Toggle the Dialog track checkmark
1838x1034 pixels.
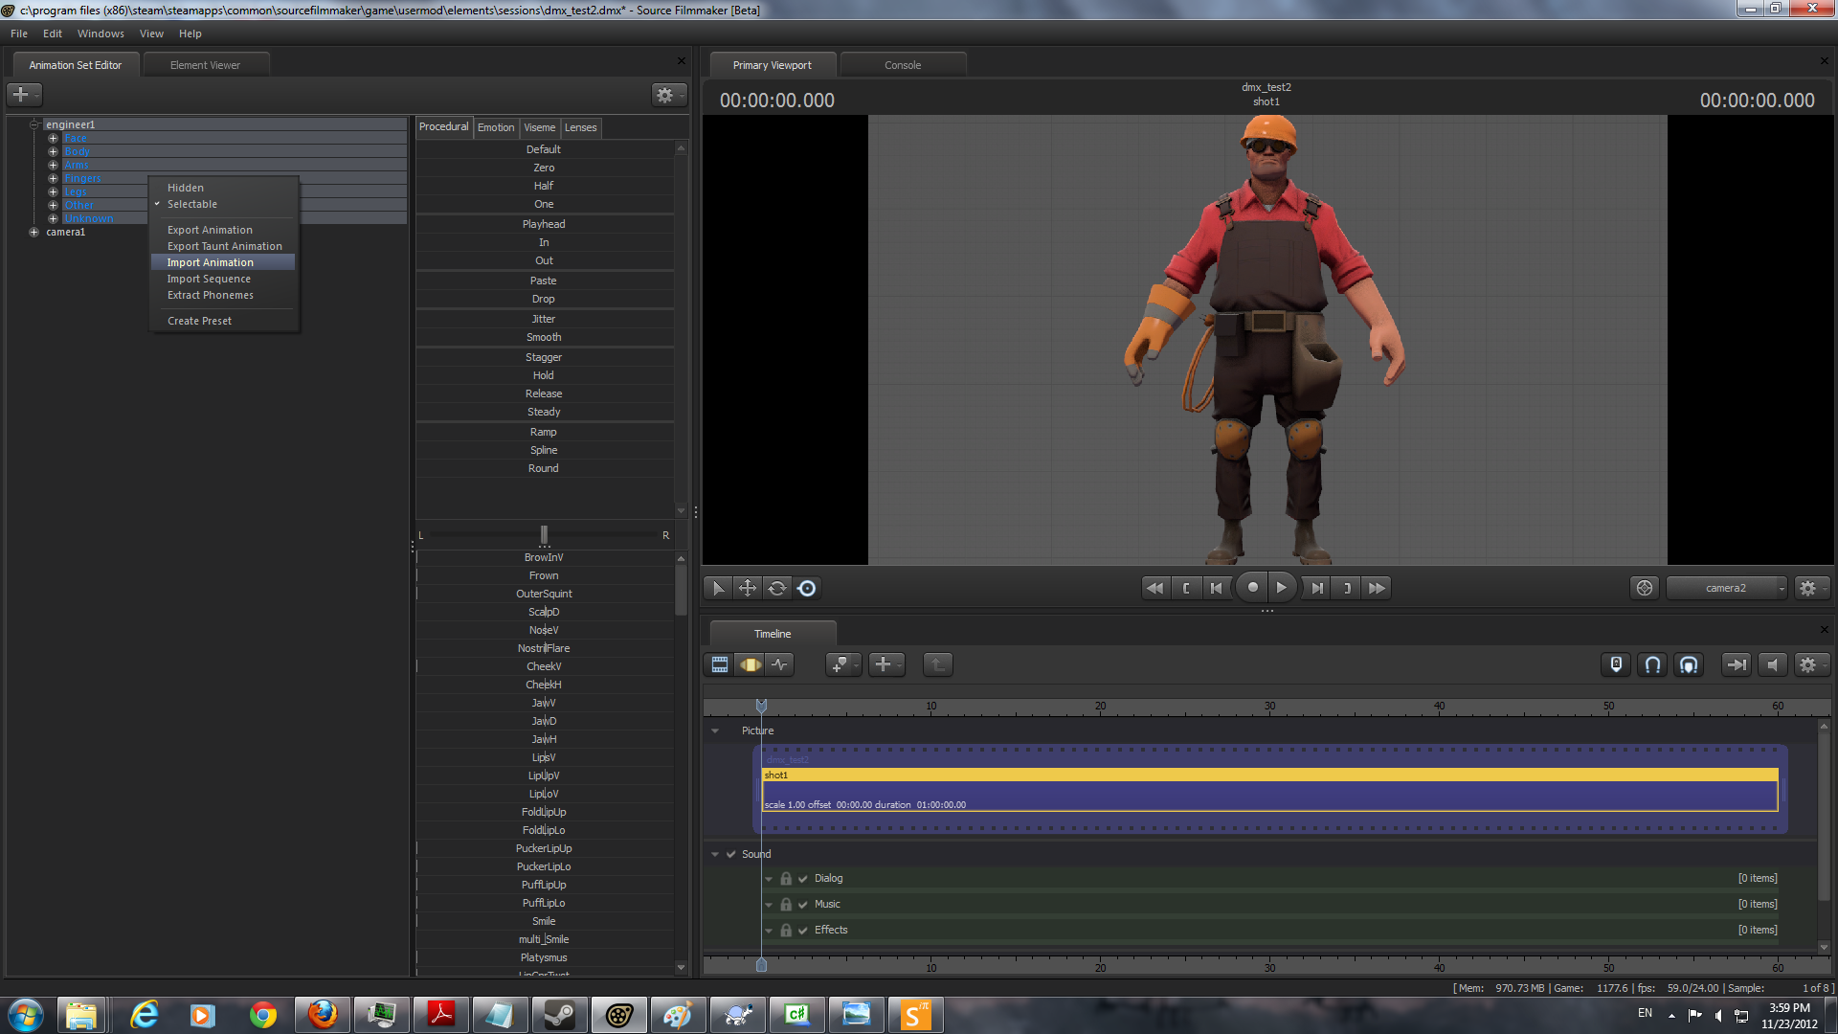tap(802, 879)
